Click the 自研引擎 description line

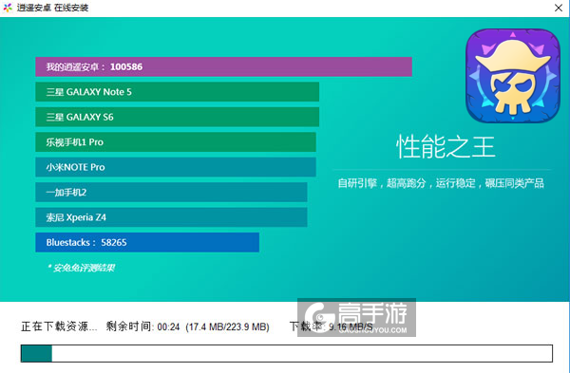click(x=441, y=183)
